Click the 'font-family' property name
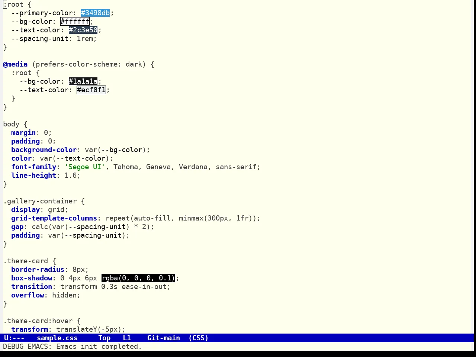Screen dimensions: 476x357 [34, 167]
